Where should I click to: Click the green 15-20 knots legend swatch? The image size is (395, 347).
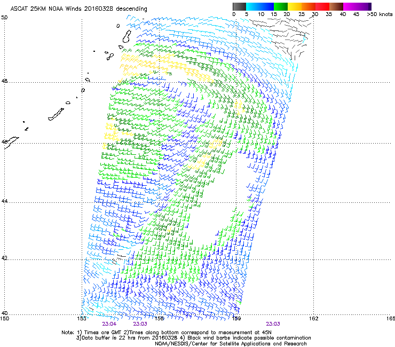pos(281,6)
